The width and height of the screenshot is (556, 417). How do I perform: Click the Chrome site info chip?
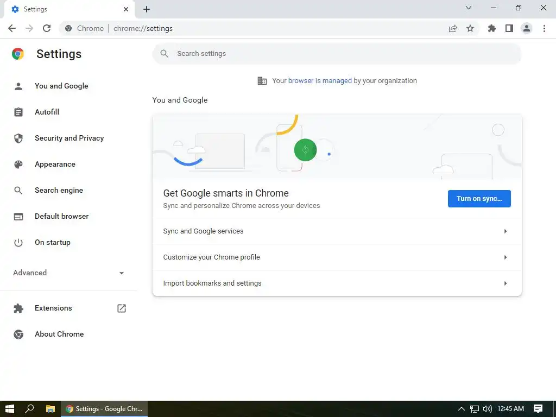tap(84, 28)
